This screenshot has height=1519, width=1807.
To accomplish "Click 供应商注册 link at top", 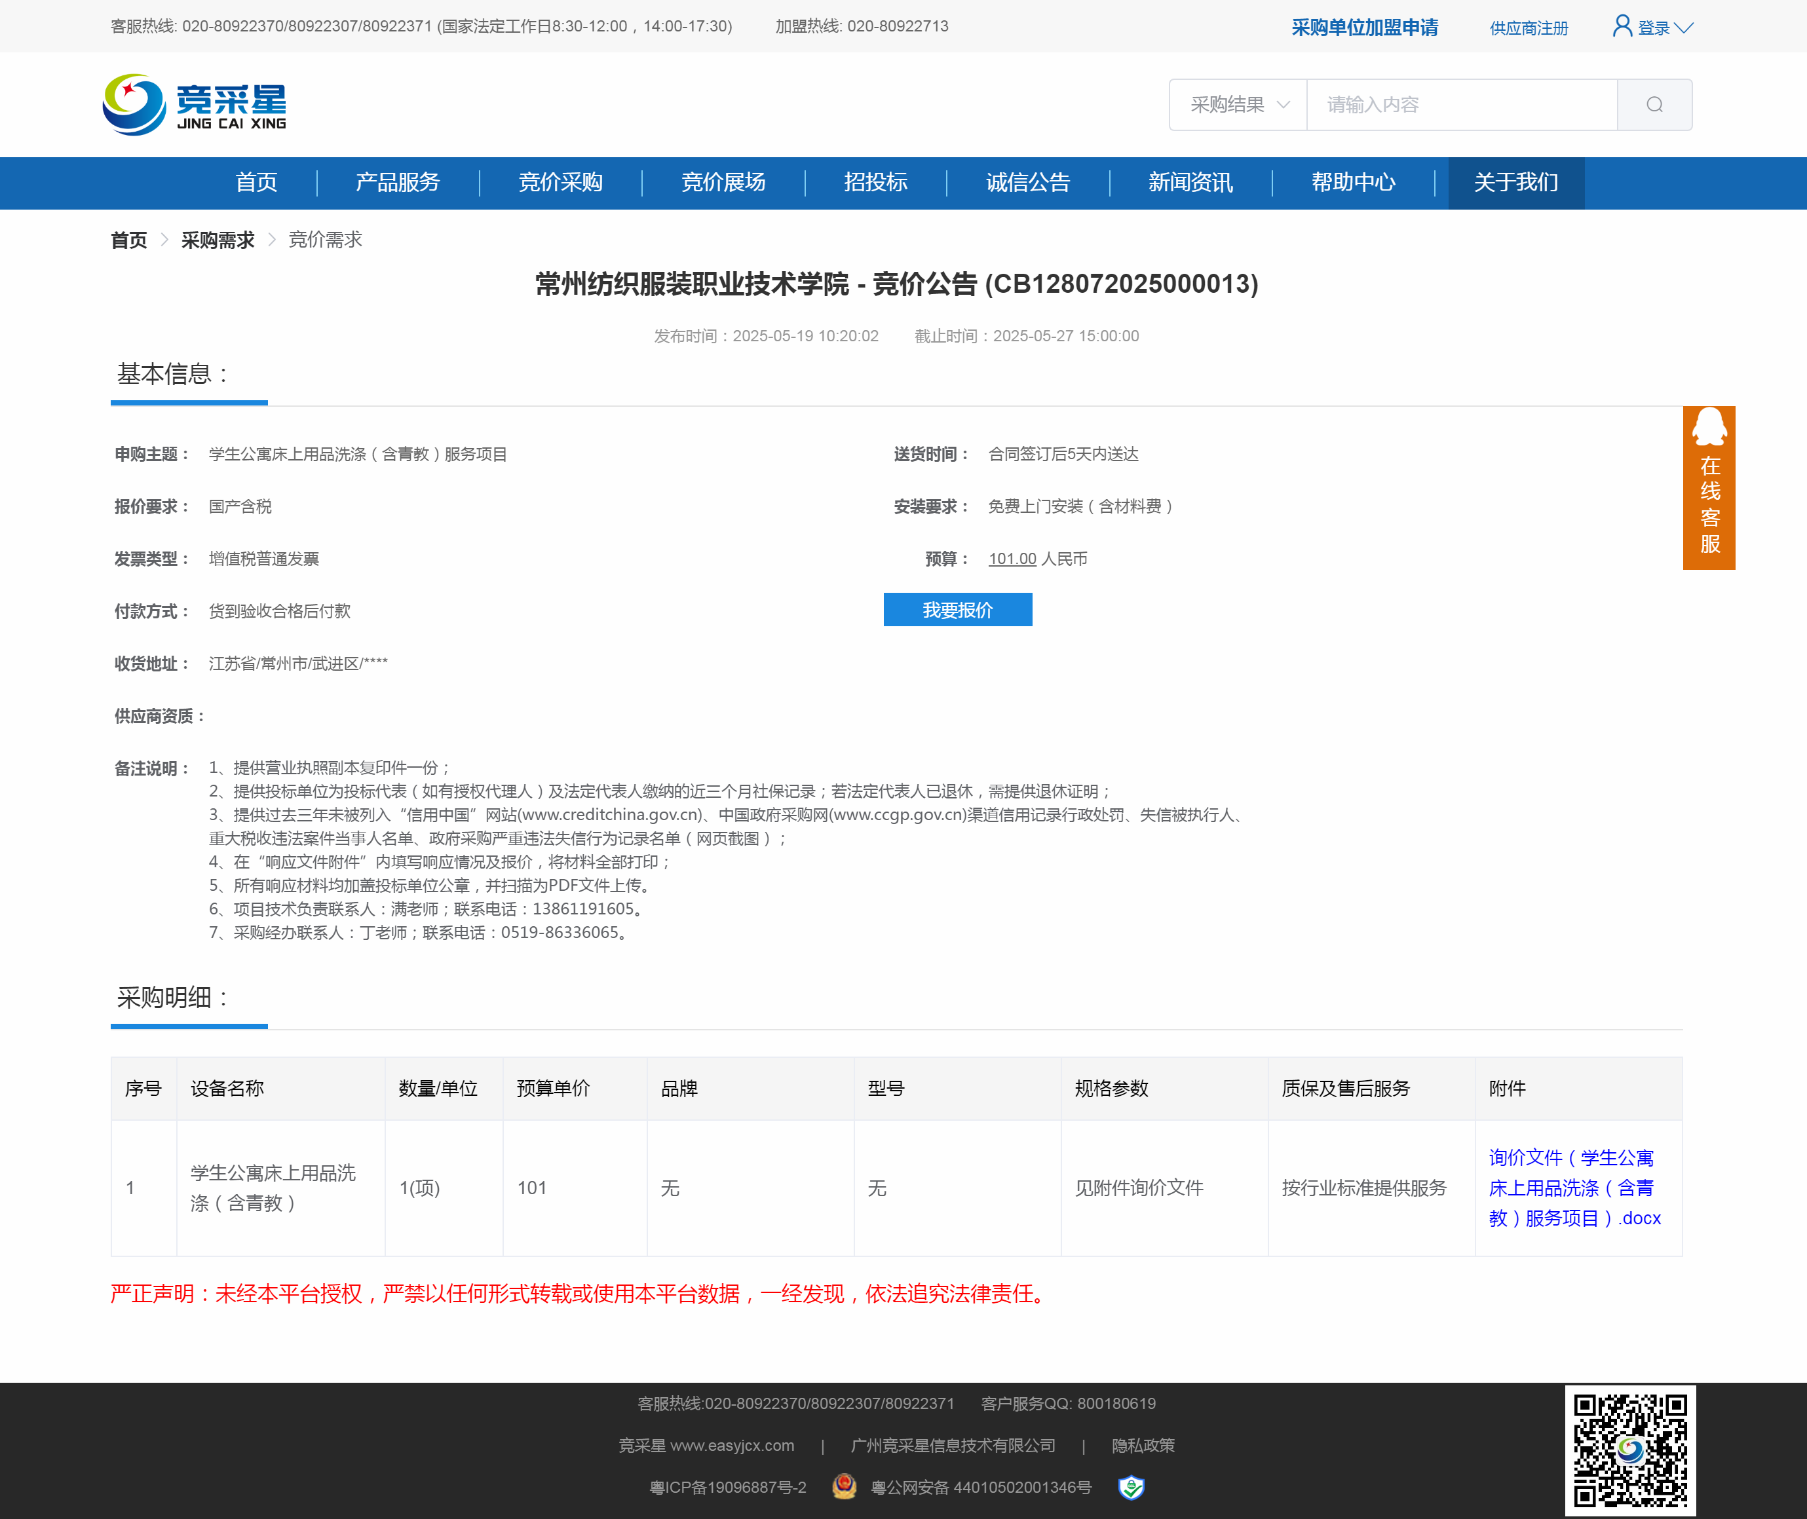I will tap(1528, 28).
